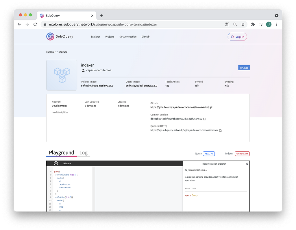Open the browser extensions puzzle icon

coord(253,24)
